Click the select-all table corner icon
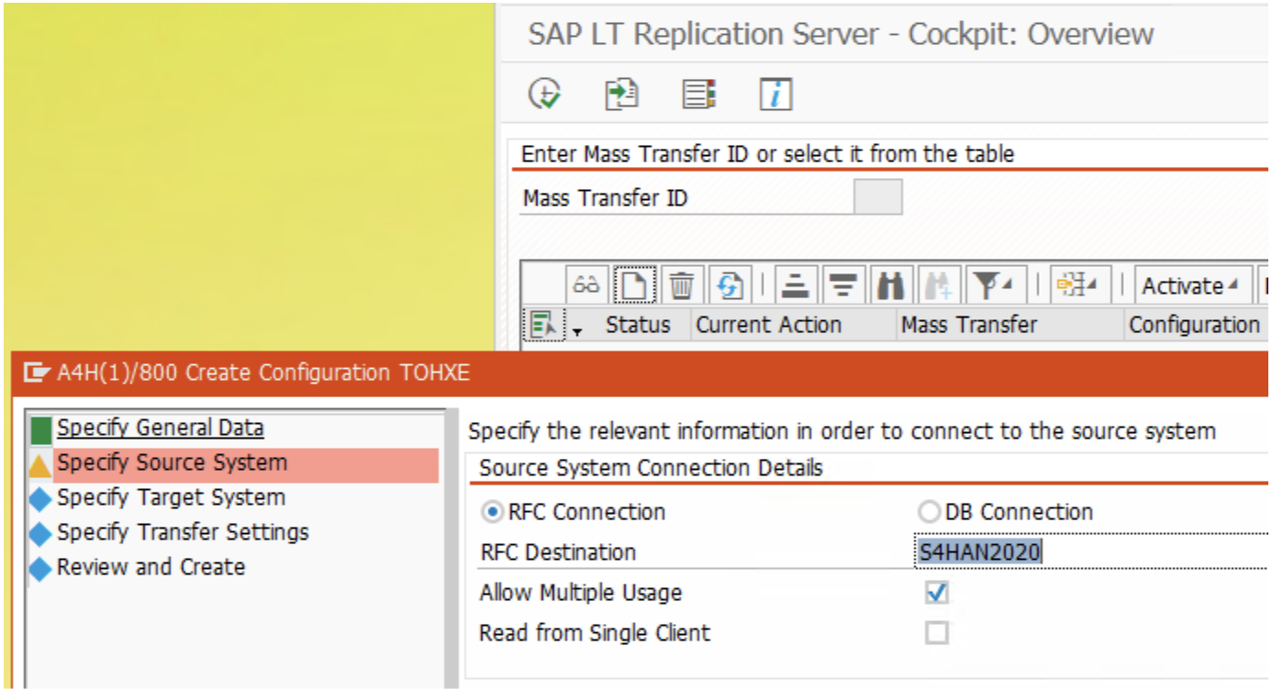 pos(543,324)
